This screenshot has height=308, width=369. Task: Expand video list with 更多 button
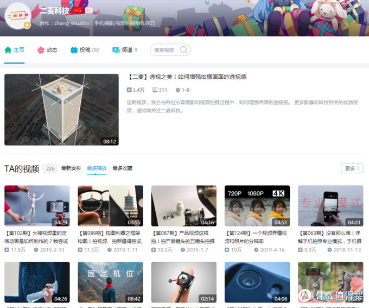coord(352,168)
